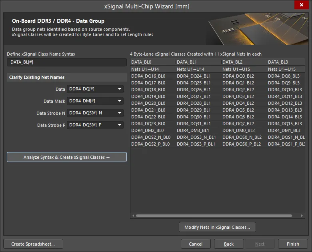Click the Create Spreadsheet button
The width and height of the screenshot is (312, 252).
click(x=33, y=244)
